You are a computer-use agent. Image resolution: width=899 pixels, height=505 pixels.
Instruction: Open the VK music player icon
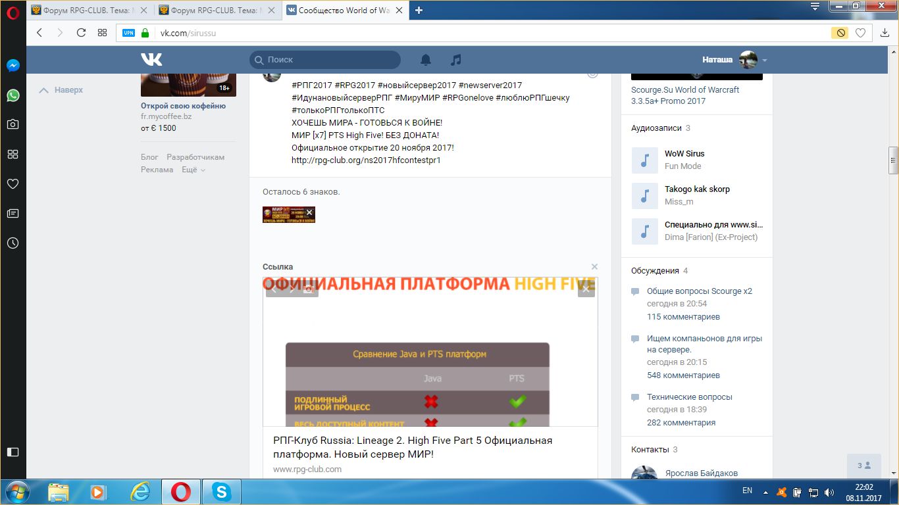[x=455, y=60]
